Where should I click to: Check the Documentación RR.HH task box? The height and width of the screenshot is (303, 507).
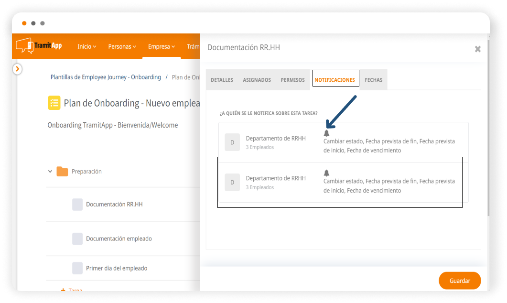77,205
